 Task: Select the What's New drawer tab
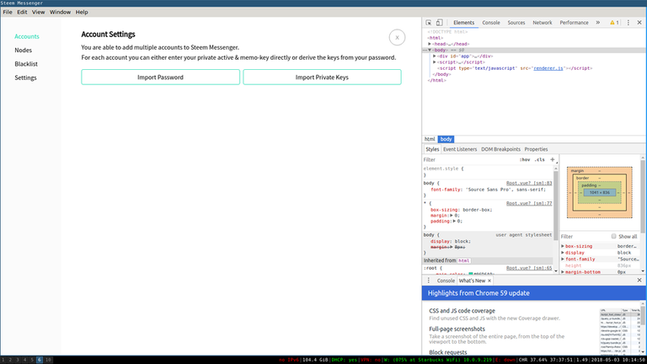coord(472,281)
